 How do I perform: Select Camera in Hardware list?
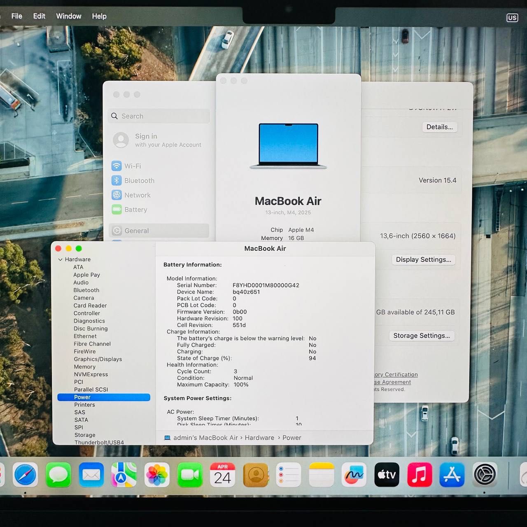(x=84, y=298)
